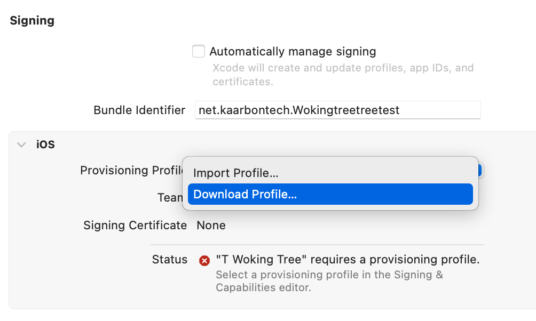Click the Bundle Identifier text field
536x321 pixels.
tap(337, 110)
